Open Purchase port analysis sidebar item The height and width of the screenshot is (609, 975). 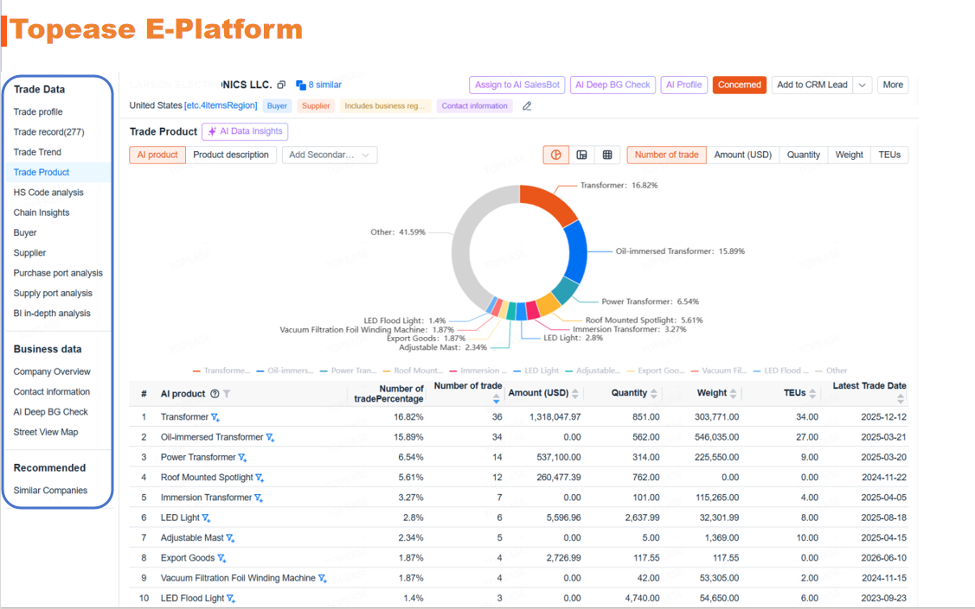[58, 273]
